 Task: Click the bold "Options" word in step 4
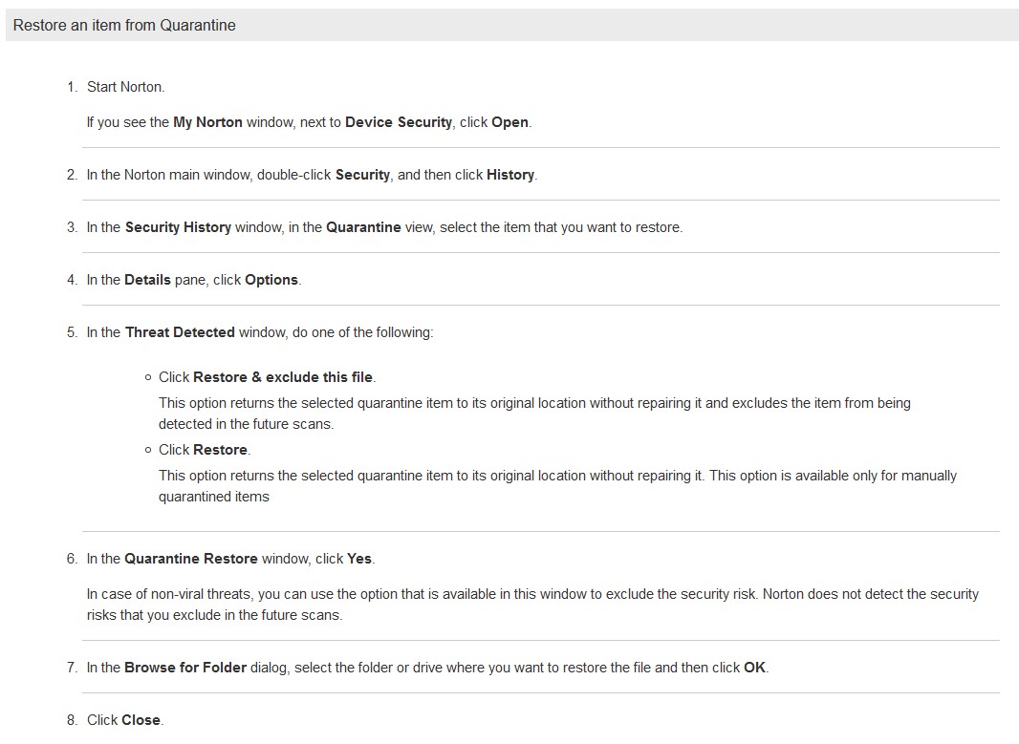[x=271, y=281]
